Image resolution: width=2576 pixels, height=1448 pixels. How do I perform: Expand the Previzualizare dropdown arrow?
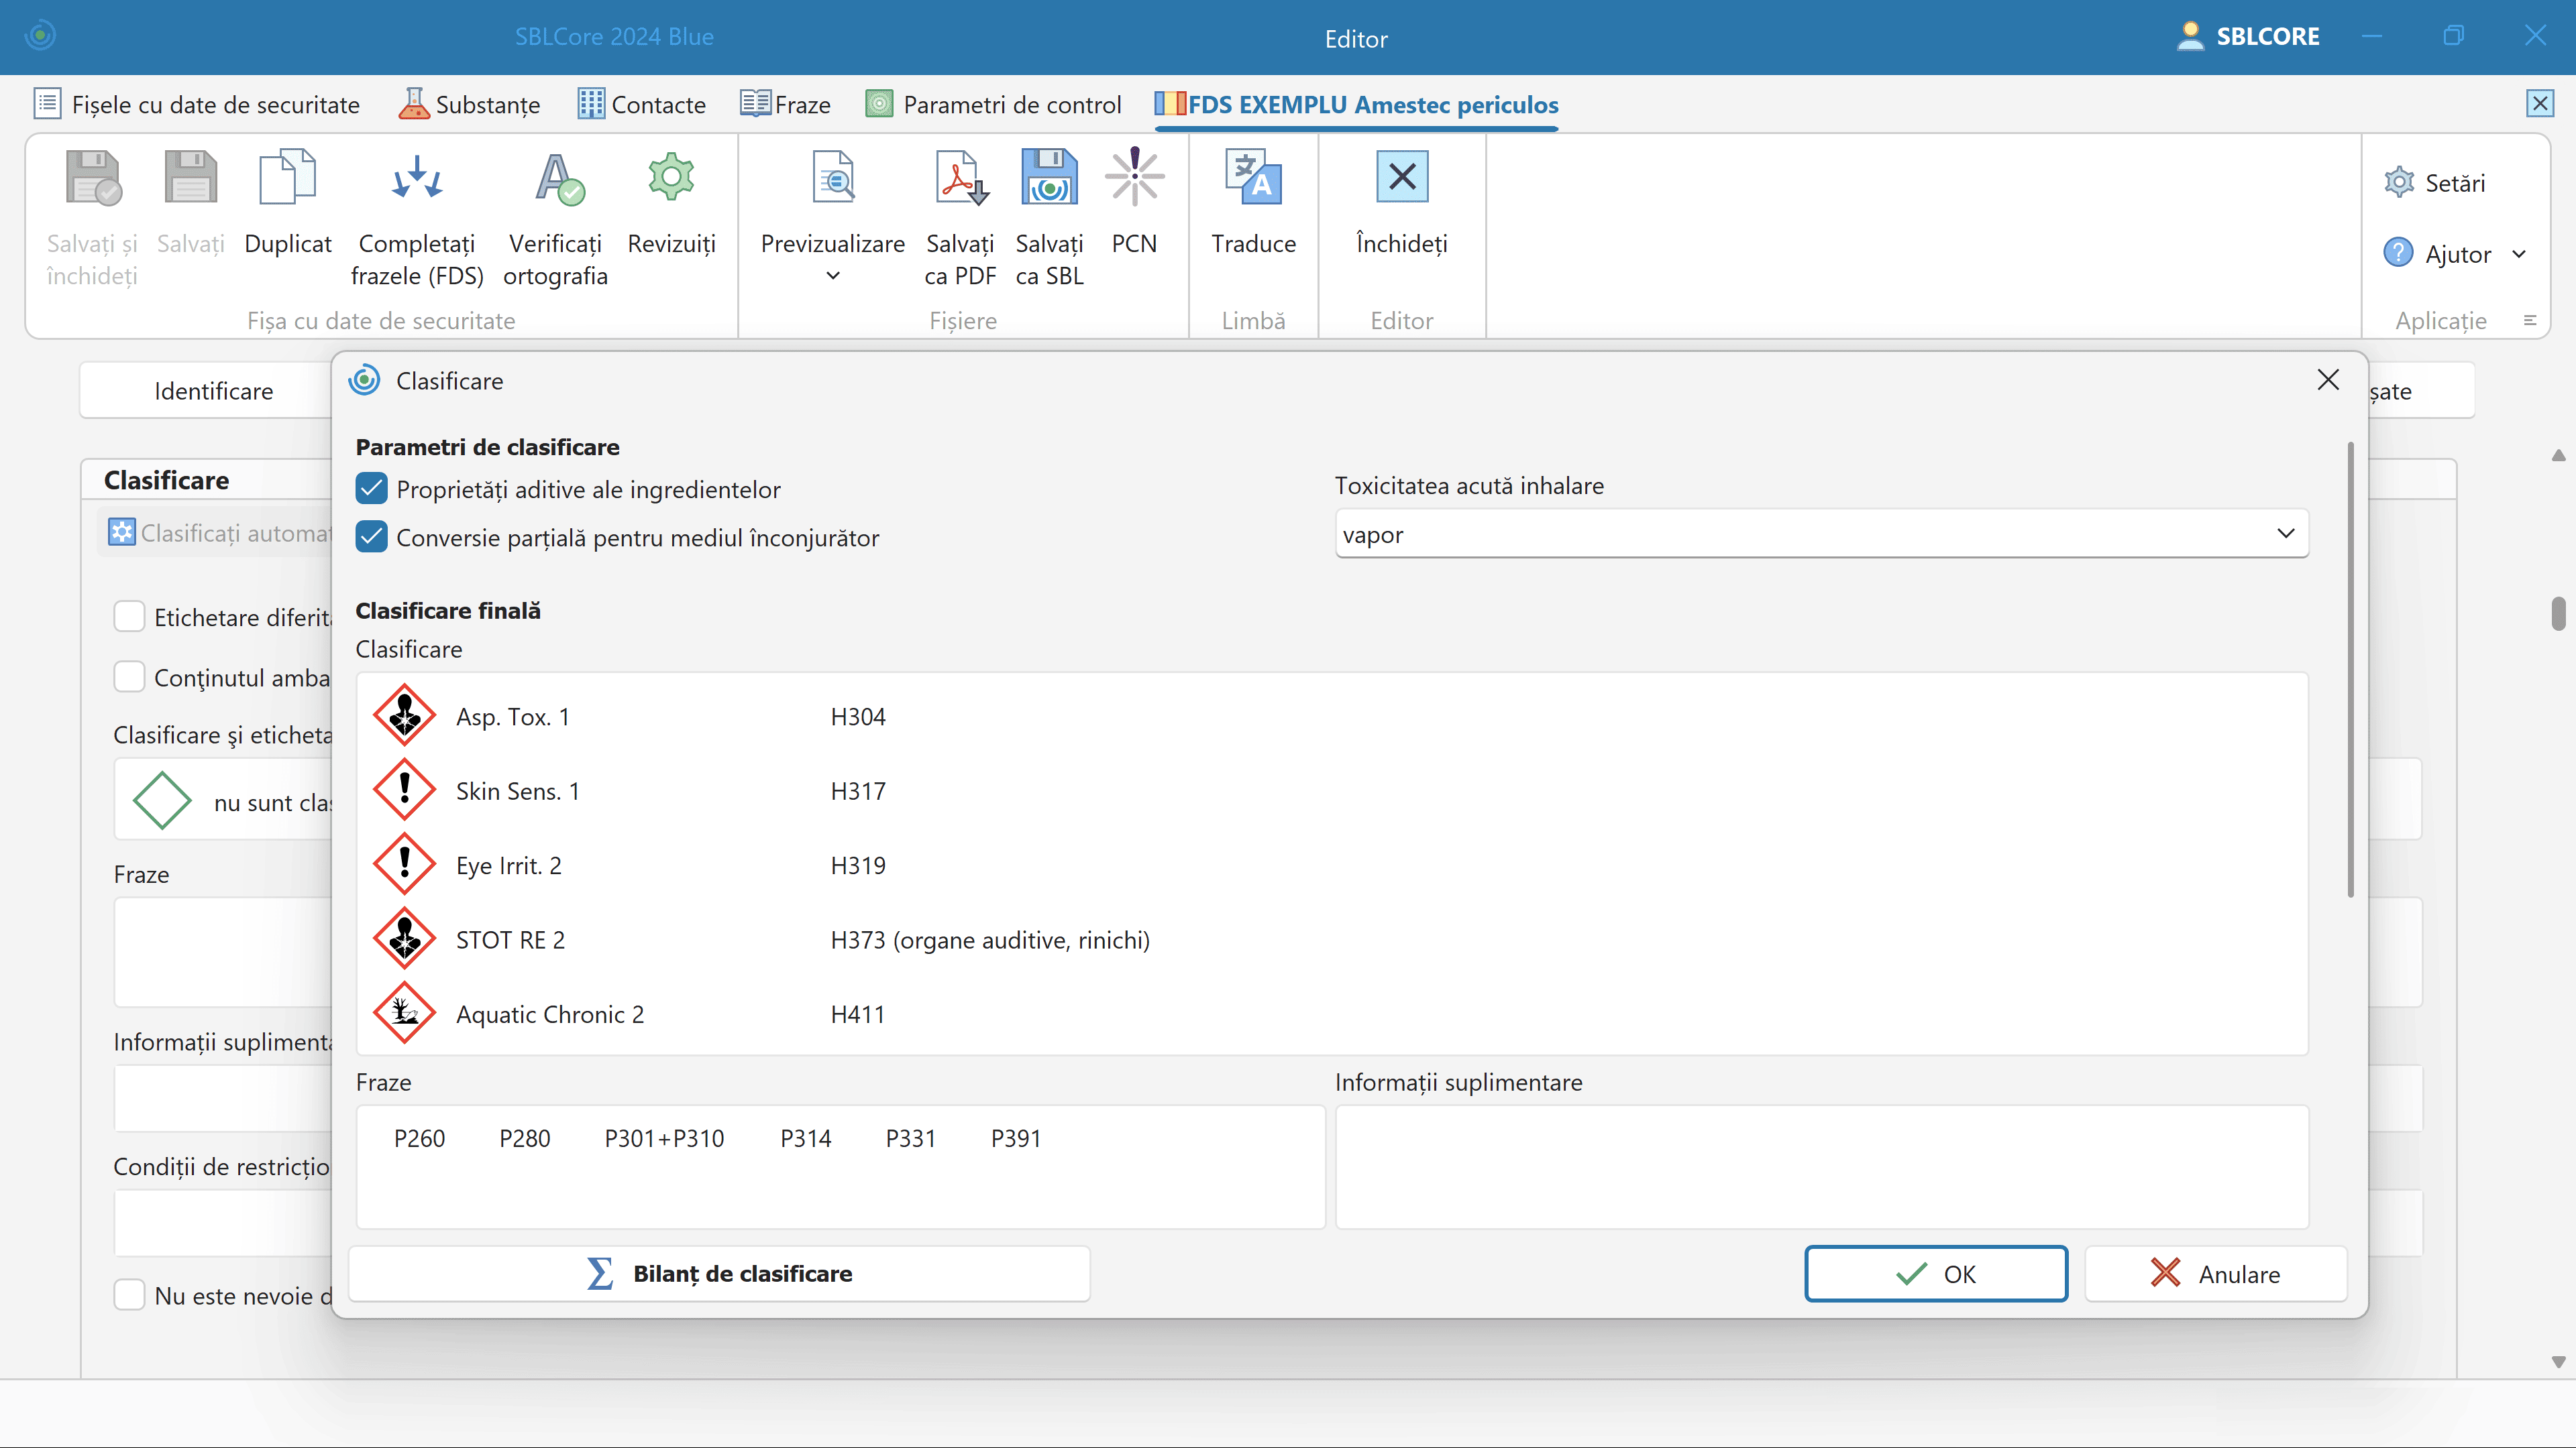pos(833,276)
